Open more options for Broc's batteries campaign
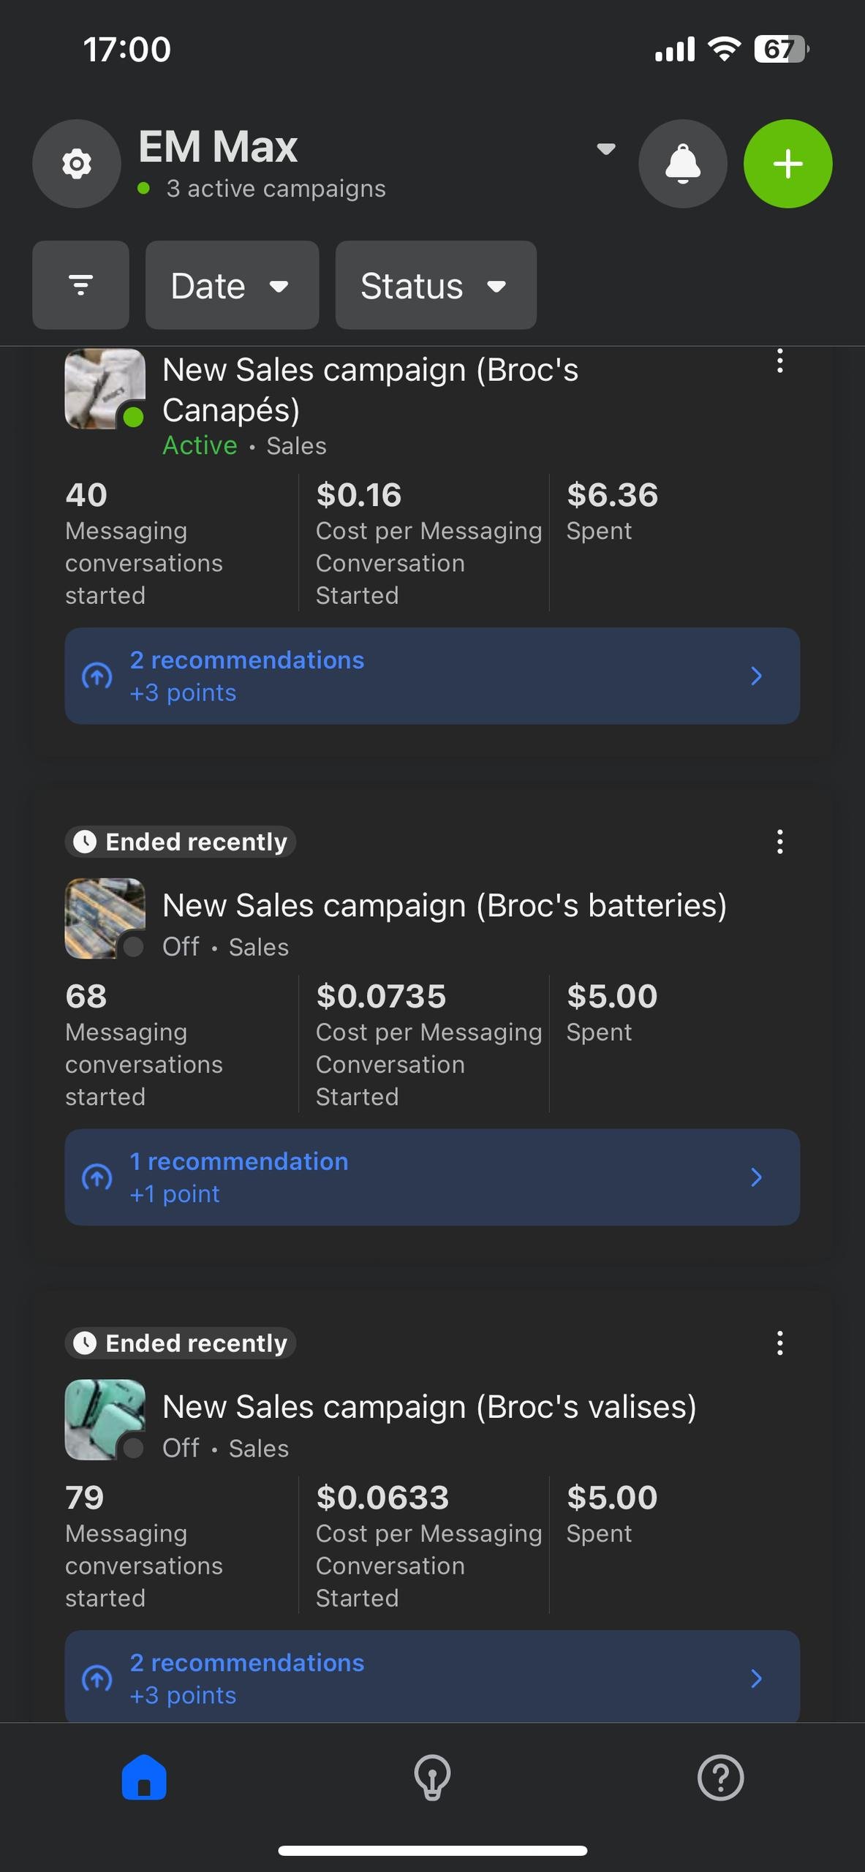The height and width of the screenshot is (1872, 865). 780,842
